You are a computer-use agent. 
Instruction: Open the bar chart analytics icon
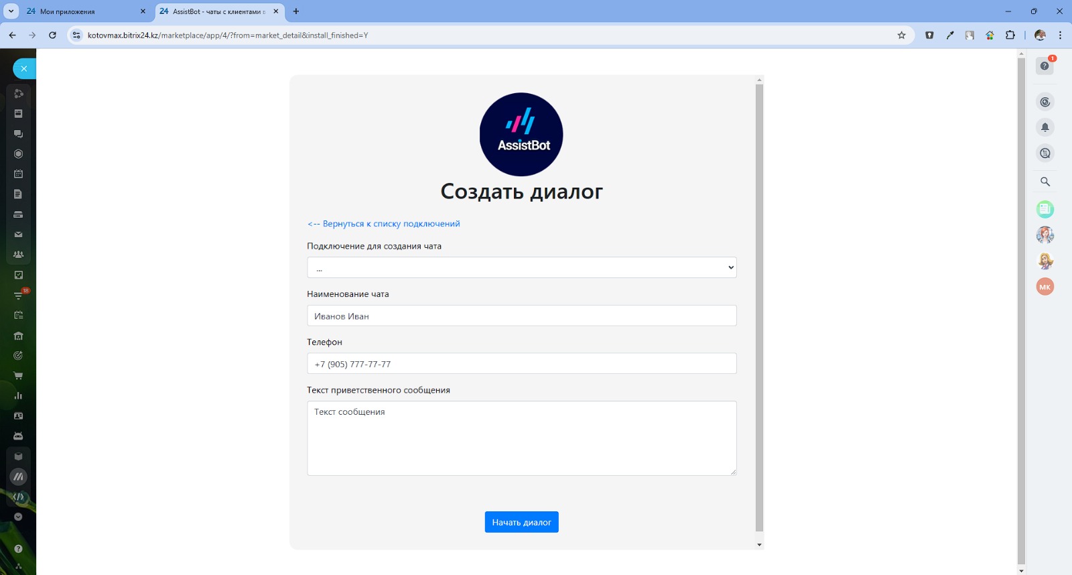18,395
